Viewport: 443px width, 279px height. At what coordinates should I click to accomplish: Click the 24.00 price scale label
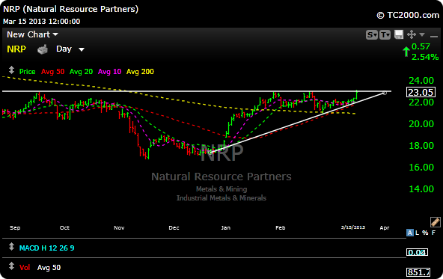421,81
